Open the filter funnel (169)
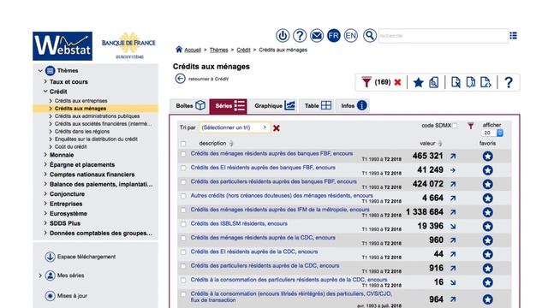Screen dimensions: 548x308 pyautogui.click(x=366, y=82)
